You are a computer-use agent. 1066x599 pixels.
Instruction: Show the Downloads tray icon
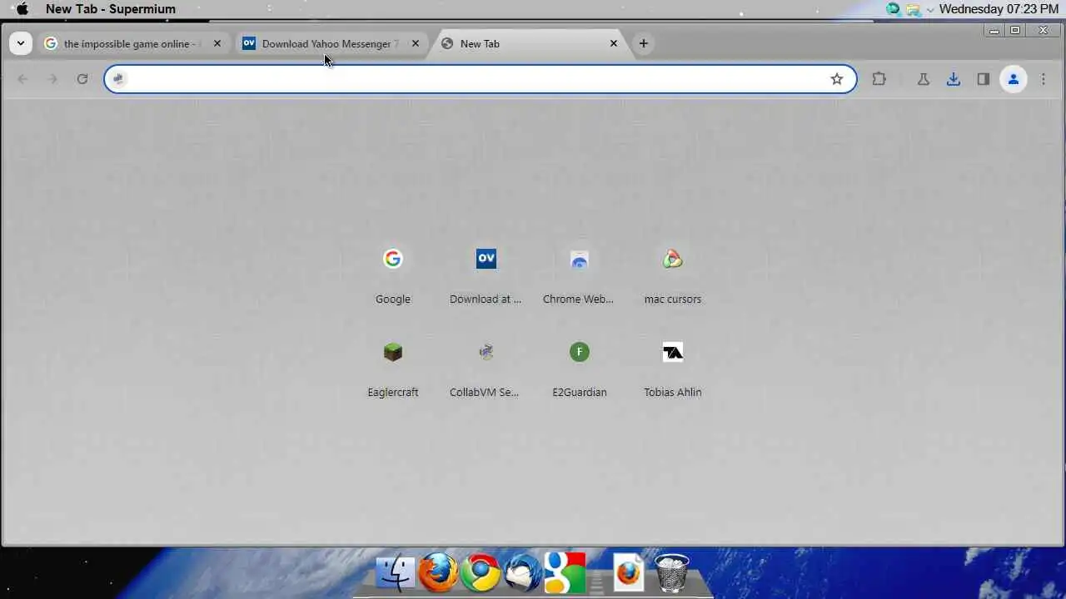pos(954,79)
